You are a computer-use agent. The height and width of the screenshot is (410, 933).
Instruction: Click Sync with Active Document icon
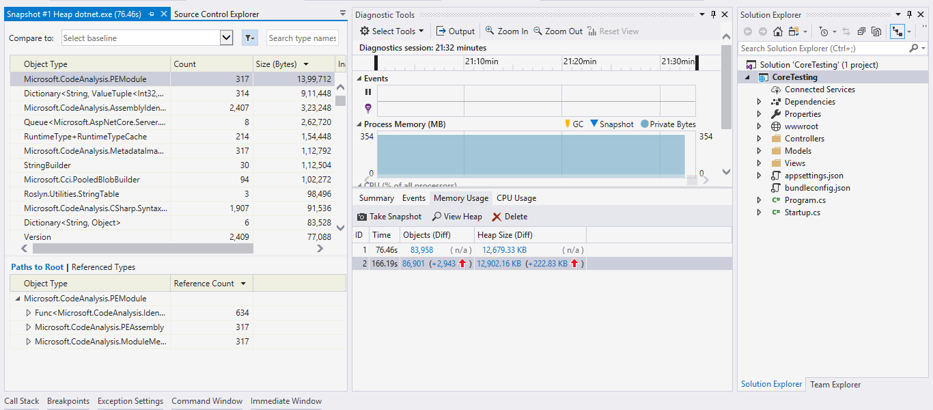846,31
